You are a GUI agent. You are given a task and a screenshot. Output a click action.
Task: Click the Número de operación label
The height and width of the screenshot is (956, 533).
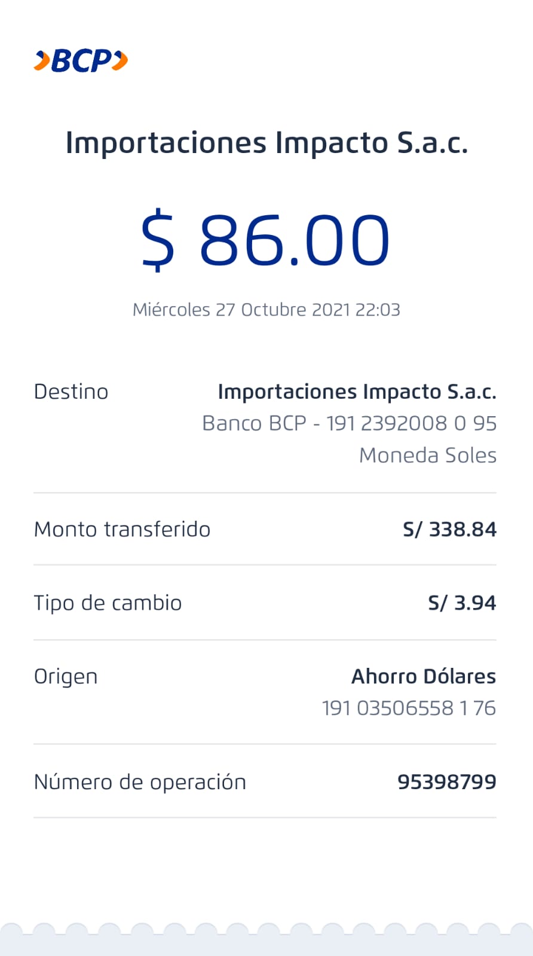[140, 782]
